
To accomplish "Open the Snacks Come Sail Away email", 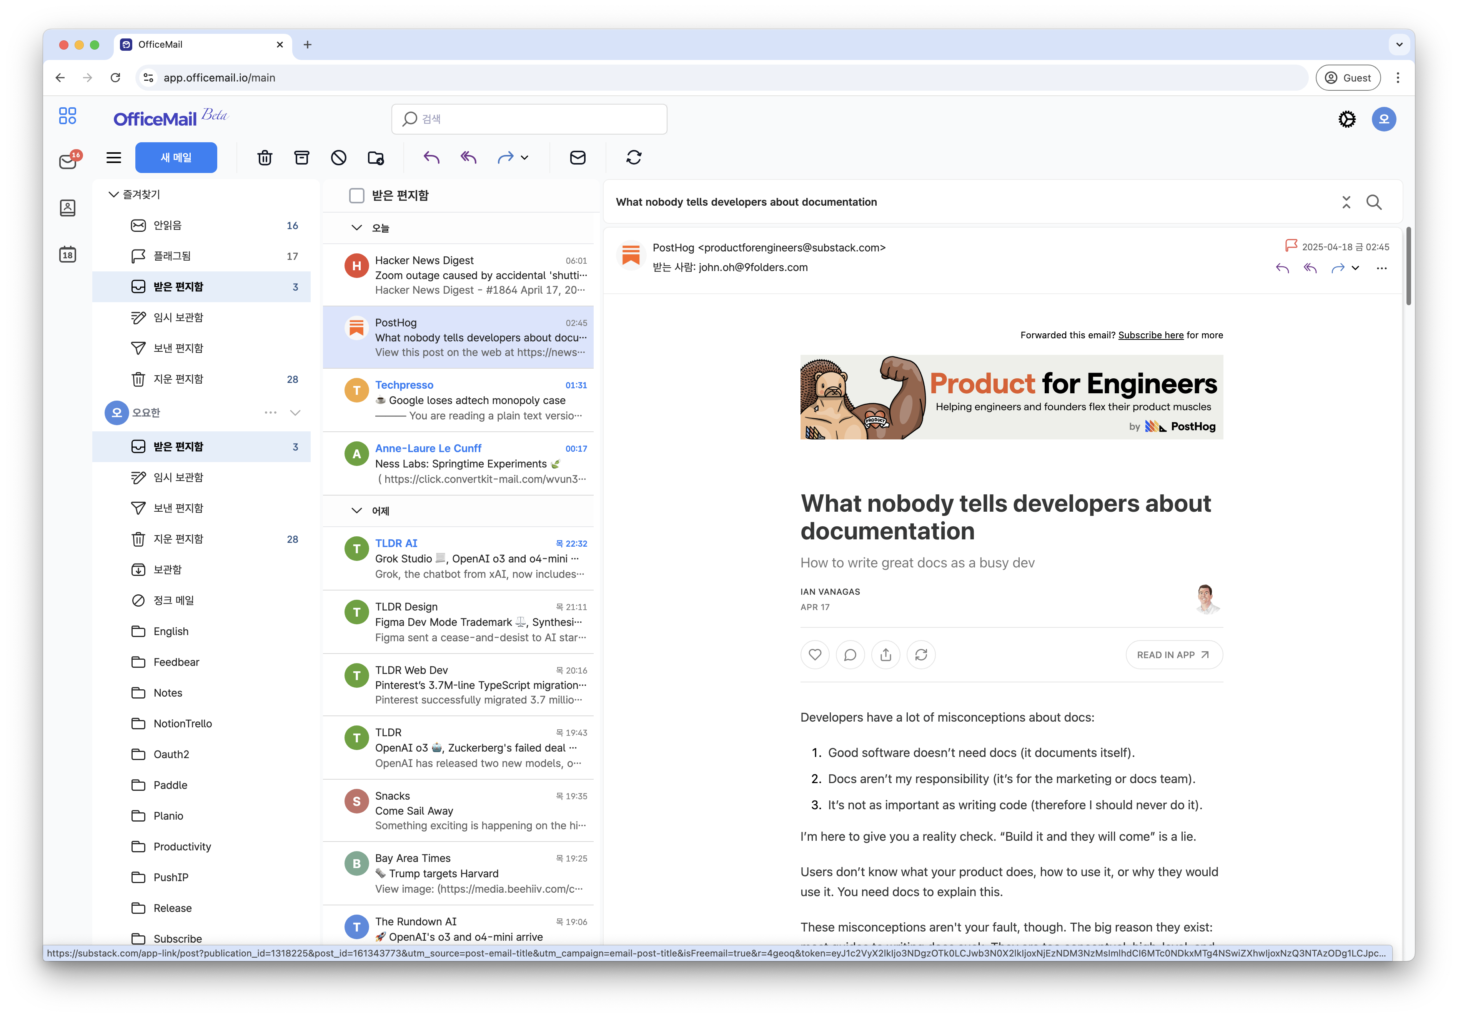I will pos(458,810).
